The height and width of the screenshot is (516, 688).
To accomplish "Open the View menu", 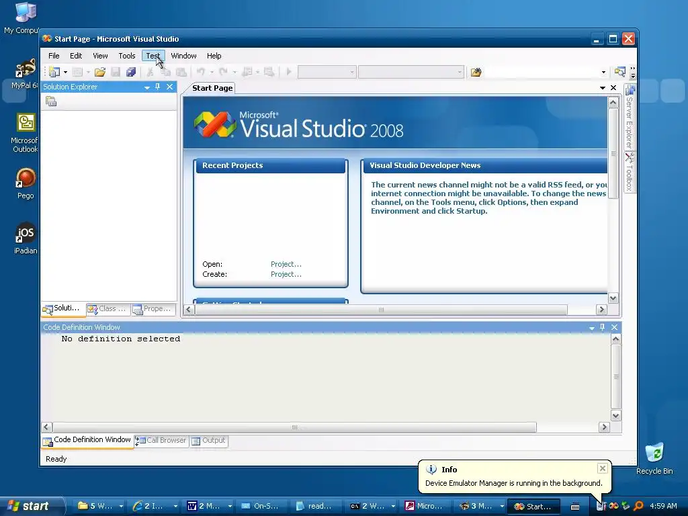I will click(x=100, y=56).
